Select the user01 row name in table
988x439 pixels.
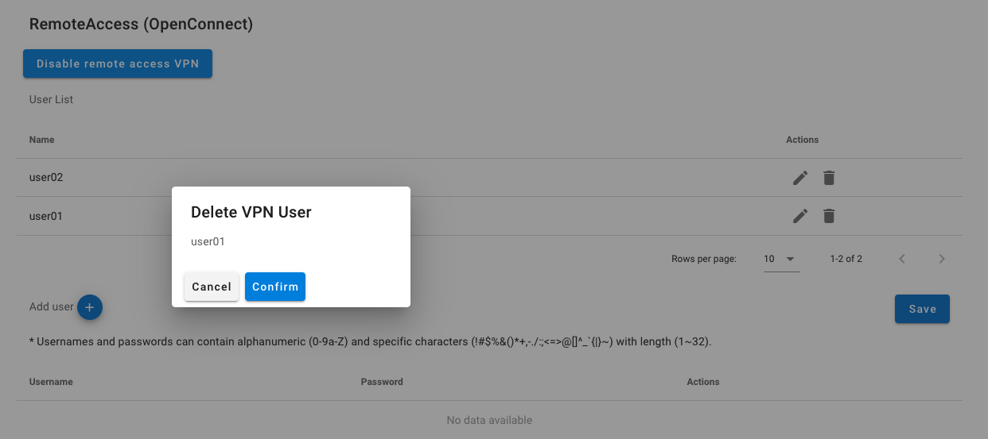[46, 216]
